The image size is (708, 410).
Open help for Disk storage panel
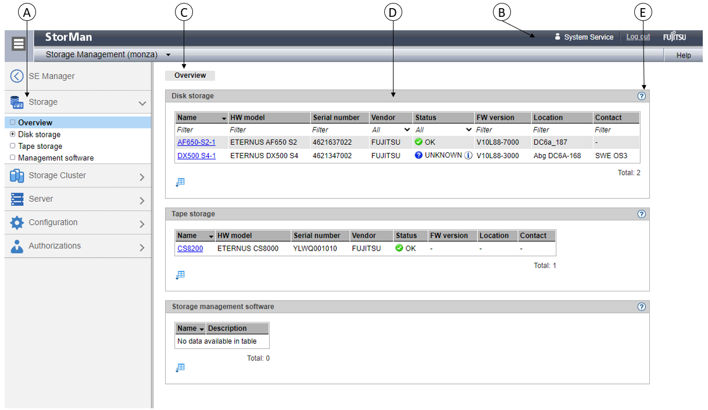(642, 96)
